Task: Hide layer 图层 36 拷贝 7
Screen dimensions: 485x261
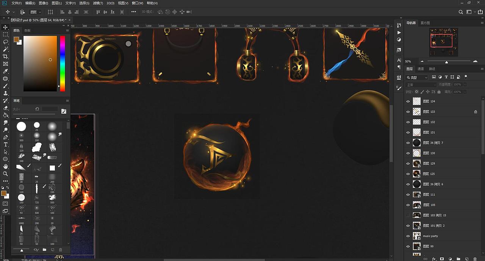Action: (408, 143)
